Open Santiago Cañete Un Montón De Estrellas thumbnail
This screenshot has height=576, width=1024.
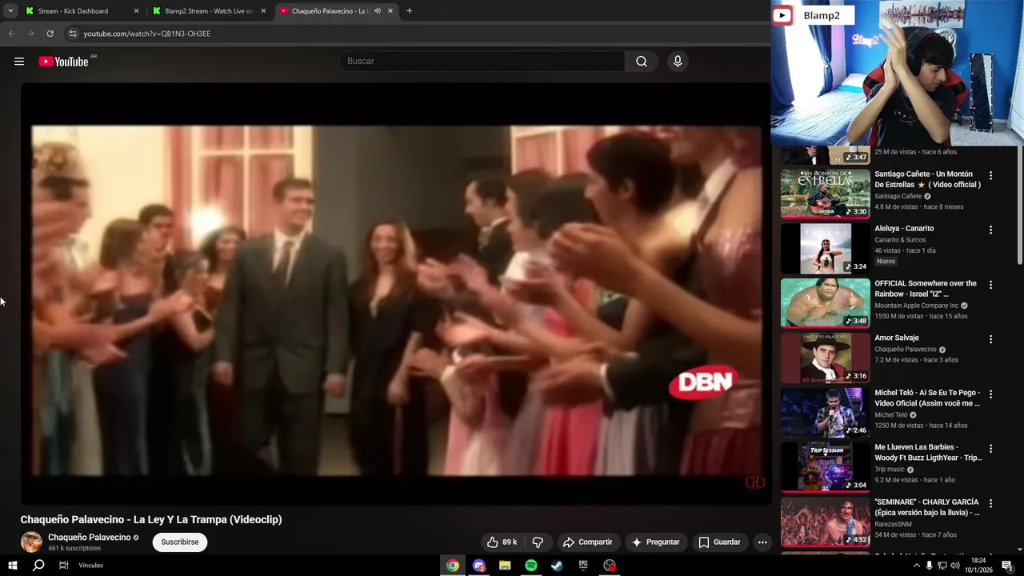825,193
